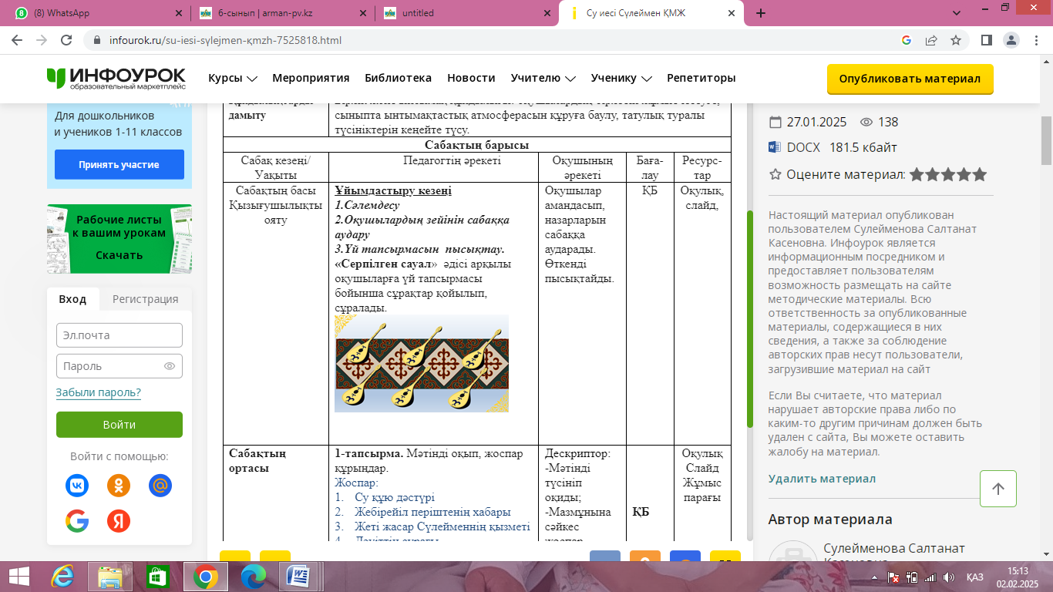
Task: Close the WhatsApp tab
Action: pos(178,13)
